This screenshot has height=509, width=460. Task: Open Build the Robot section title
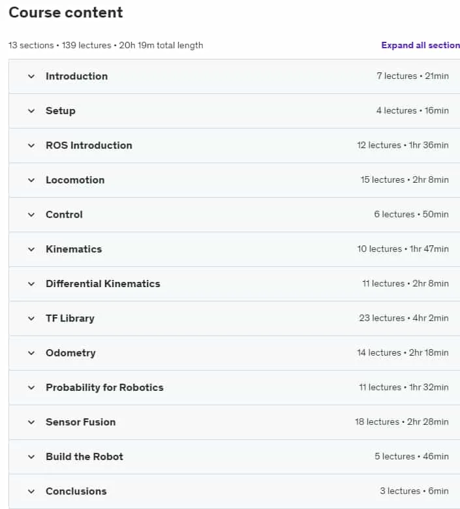[x=84, y=457]
